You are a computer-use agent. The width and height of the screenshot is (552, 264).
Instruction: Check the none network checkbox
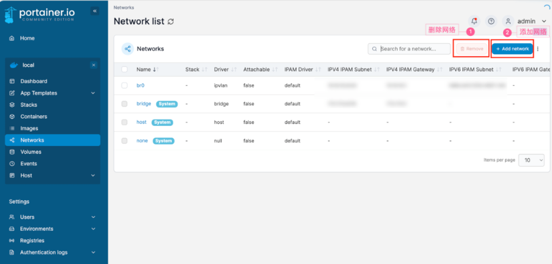pyautogui.click(x=124, y=141)
